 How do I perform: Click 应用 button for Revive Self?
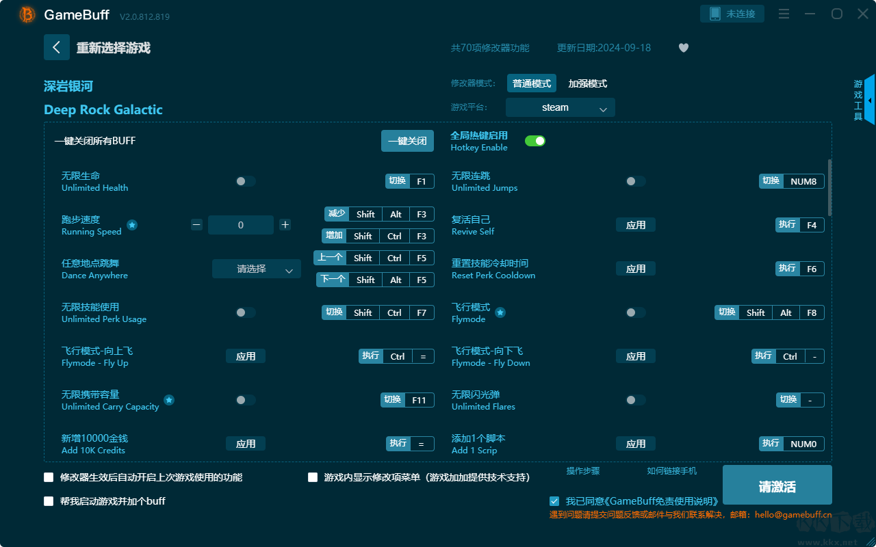pos(636,225)
